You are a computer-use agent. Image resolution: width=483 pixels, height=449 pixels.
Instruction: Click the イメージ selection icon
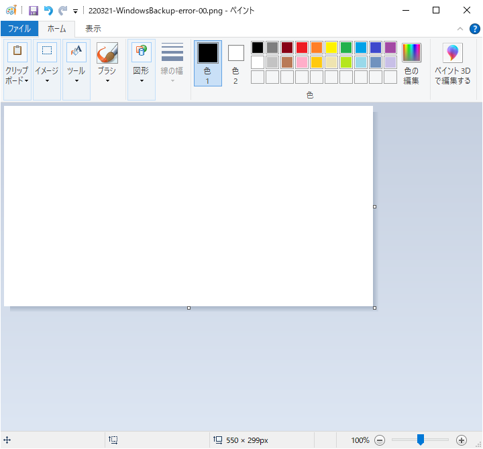click(47, 52)
